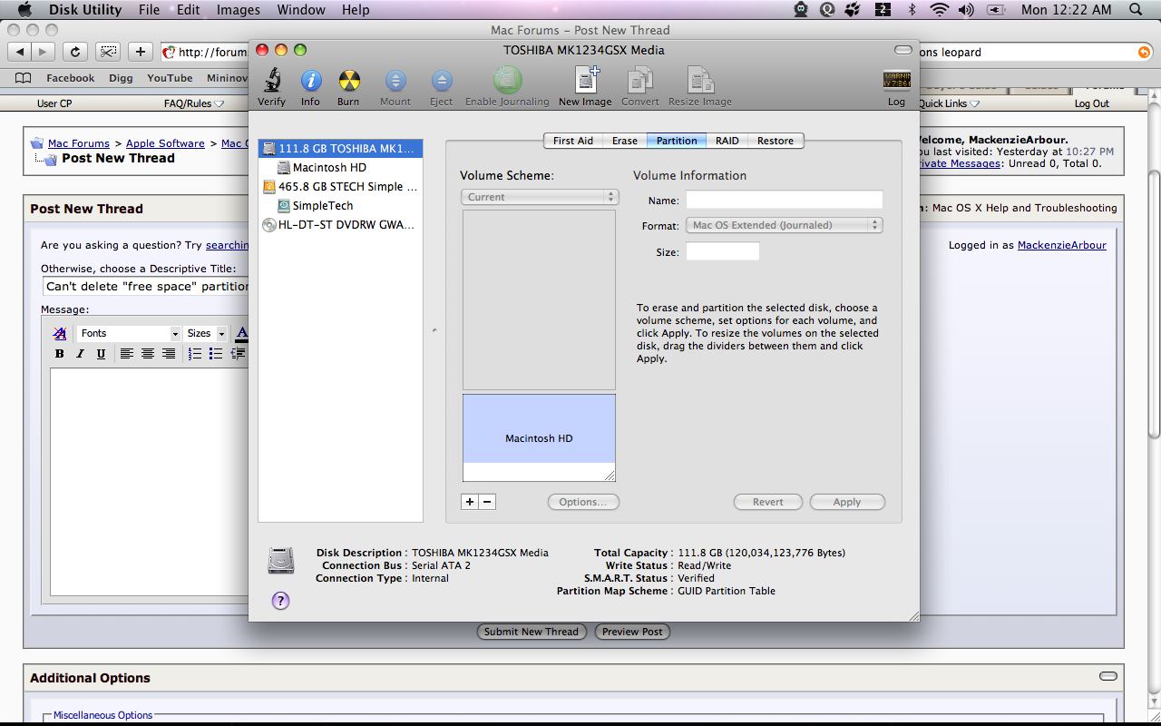Select the 465.8 GB STECH Simple disk

(x=341, y=186)
